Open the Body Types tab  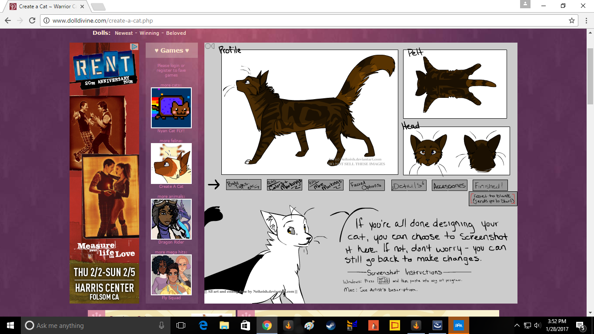[x=244, y=185]
